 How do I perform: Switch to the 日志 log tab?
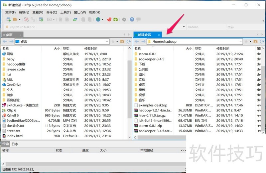click(x=15, y=144)
